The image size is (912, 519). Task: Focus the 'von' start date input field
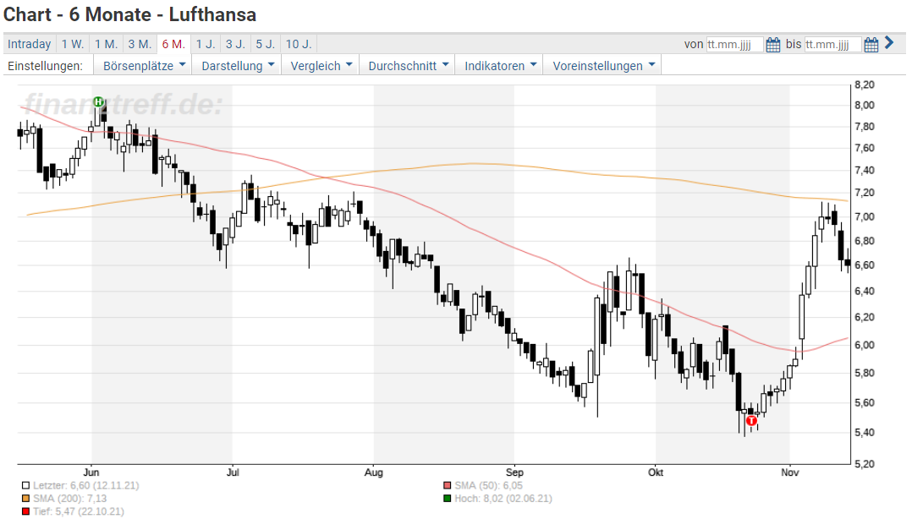pyautogui.click(x=734, y=45)
